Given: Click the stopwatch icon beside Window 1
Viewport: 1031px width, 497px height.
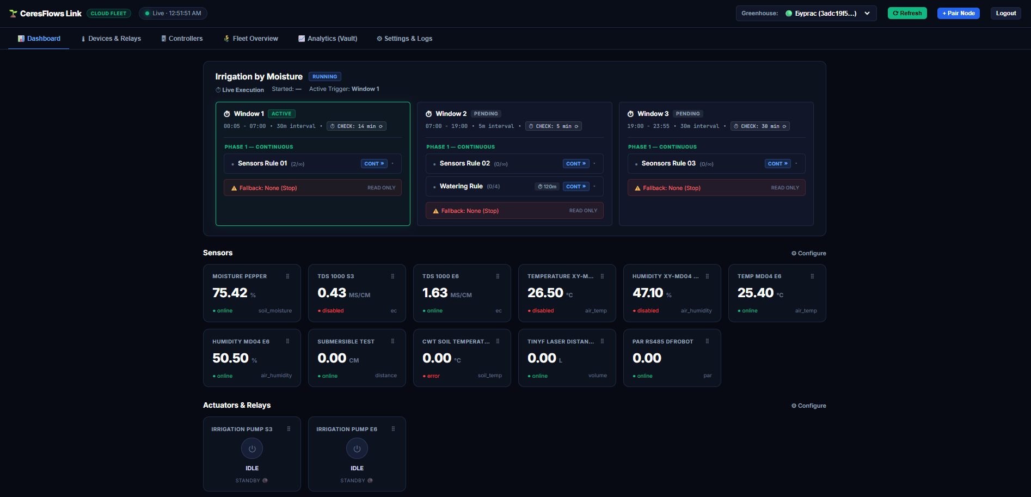Looking at the screenshot, I should (x=227, y=114).
